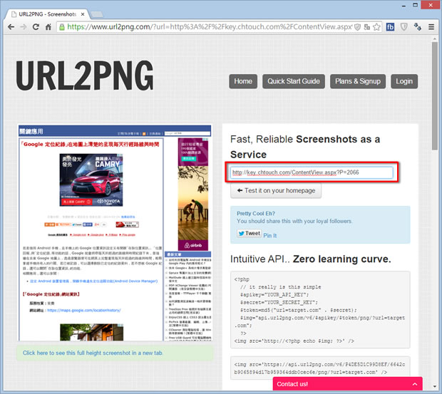Follow the Pin It link

(x=270, y=235)
